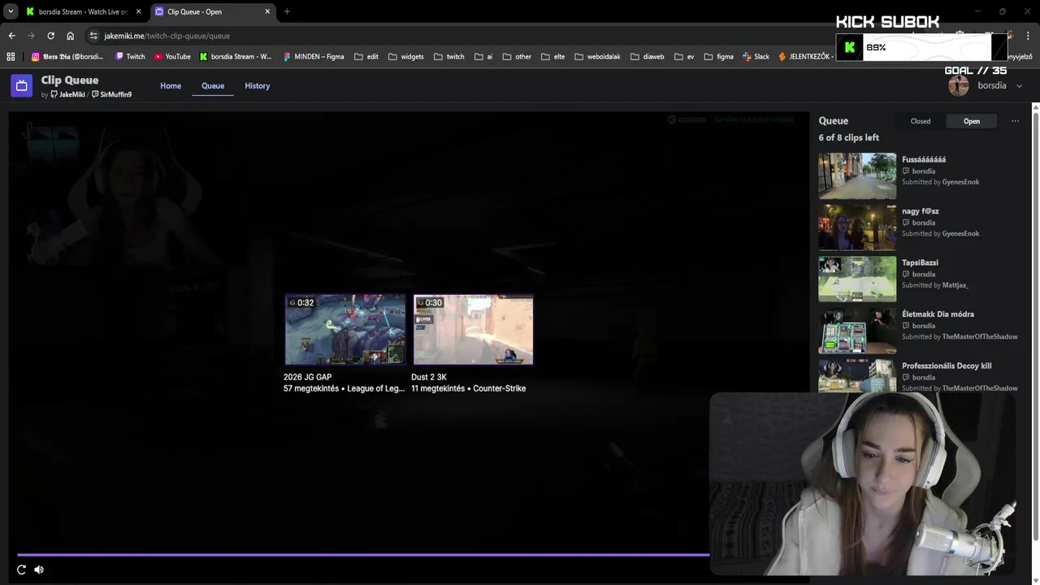Click the TapsiBazsi clip title text
Viewport: 1040px width, 585px height.
920,262
